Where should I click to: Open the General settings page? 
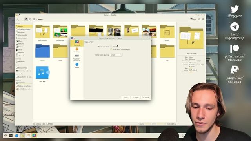tap(77, 43)
